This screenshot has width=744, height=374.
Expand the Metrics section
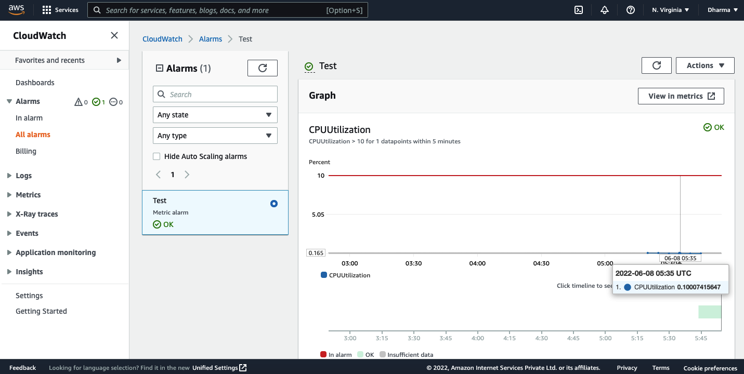(9, 195)
